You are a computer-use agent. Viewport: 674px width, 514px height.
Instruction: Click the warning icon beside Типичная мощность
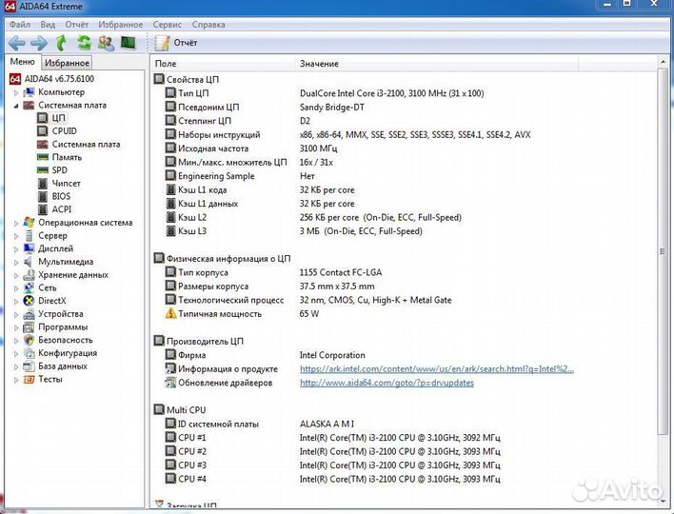170,313
